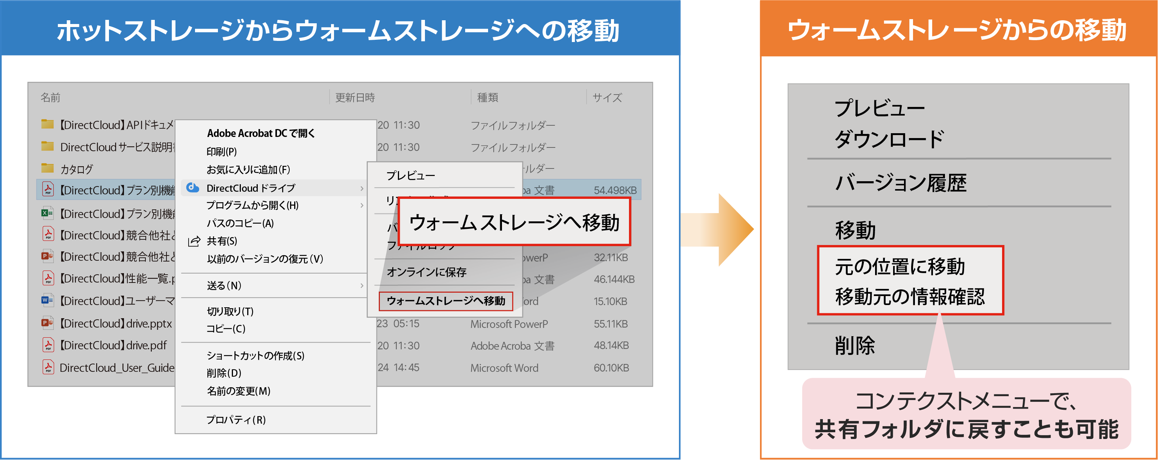Open the DirectCloud ドライブ menu entry
This screenshot has height=460, width=1158.
coord(274,188)
